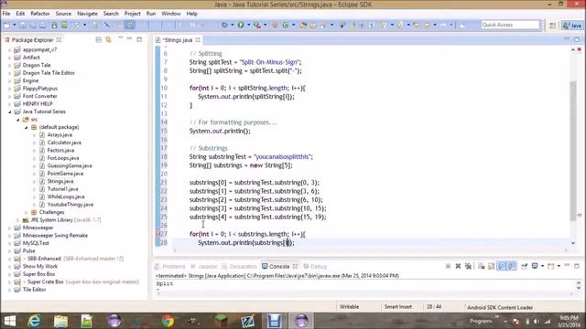This screenshot has height=329, width=586.
Task: Select the Strings.java editor tab
Action: 179,40
